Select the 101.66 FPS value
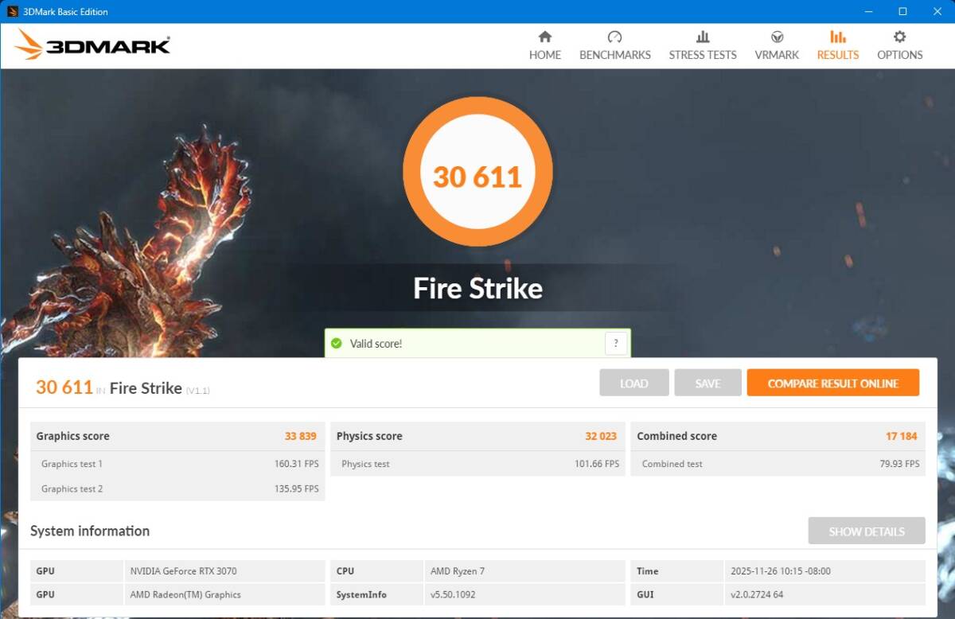 (597, 464)
